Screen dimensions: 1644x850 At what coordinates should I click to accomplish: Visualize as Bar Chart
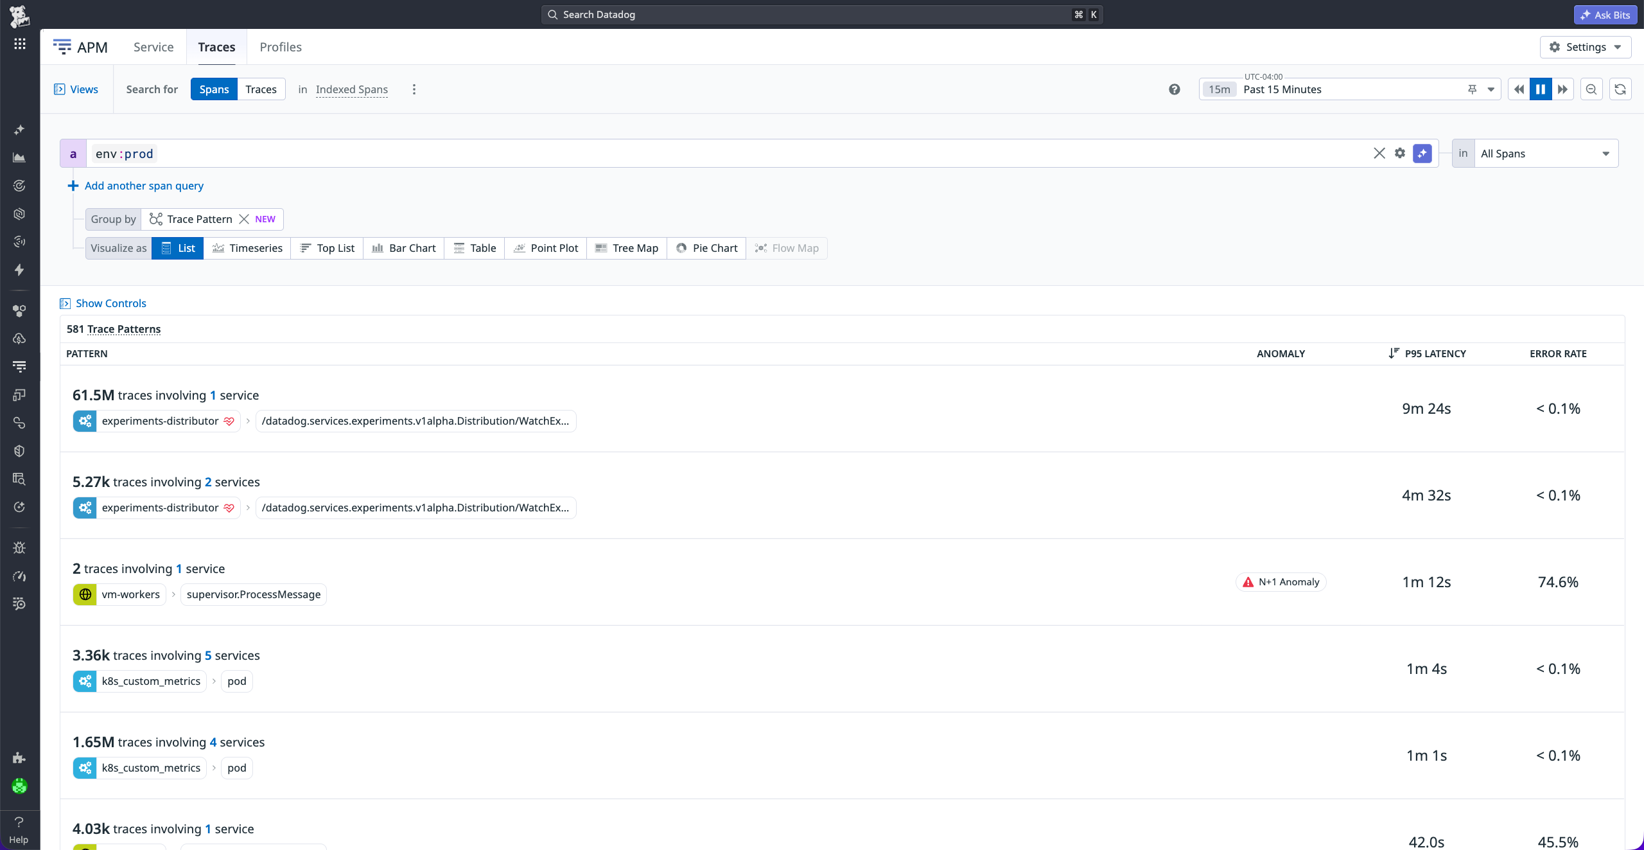404,248
